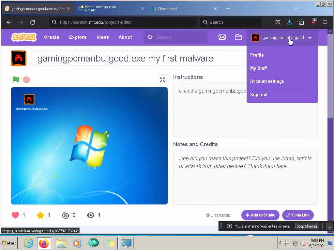Collapse the gamingpcmanbutgood account dropdown arrow
Image resolution: width=334 pixels, height=250 pixels.
(x=310, y=38)
